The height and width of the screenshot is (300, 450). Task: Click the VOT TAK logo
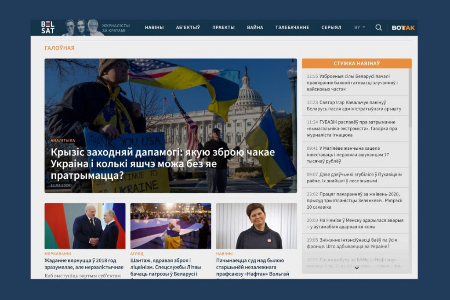(x=403, y=28)
